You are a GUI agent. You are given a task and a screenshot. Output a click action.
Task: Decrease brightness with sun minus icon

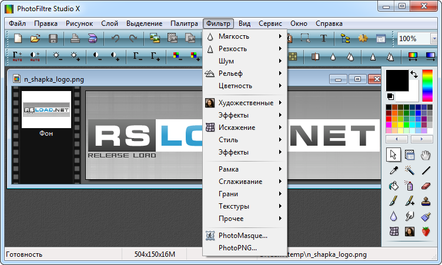(57, 56)
